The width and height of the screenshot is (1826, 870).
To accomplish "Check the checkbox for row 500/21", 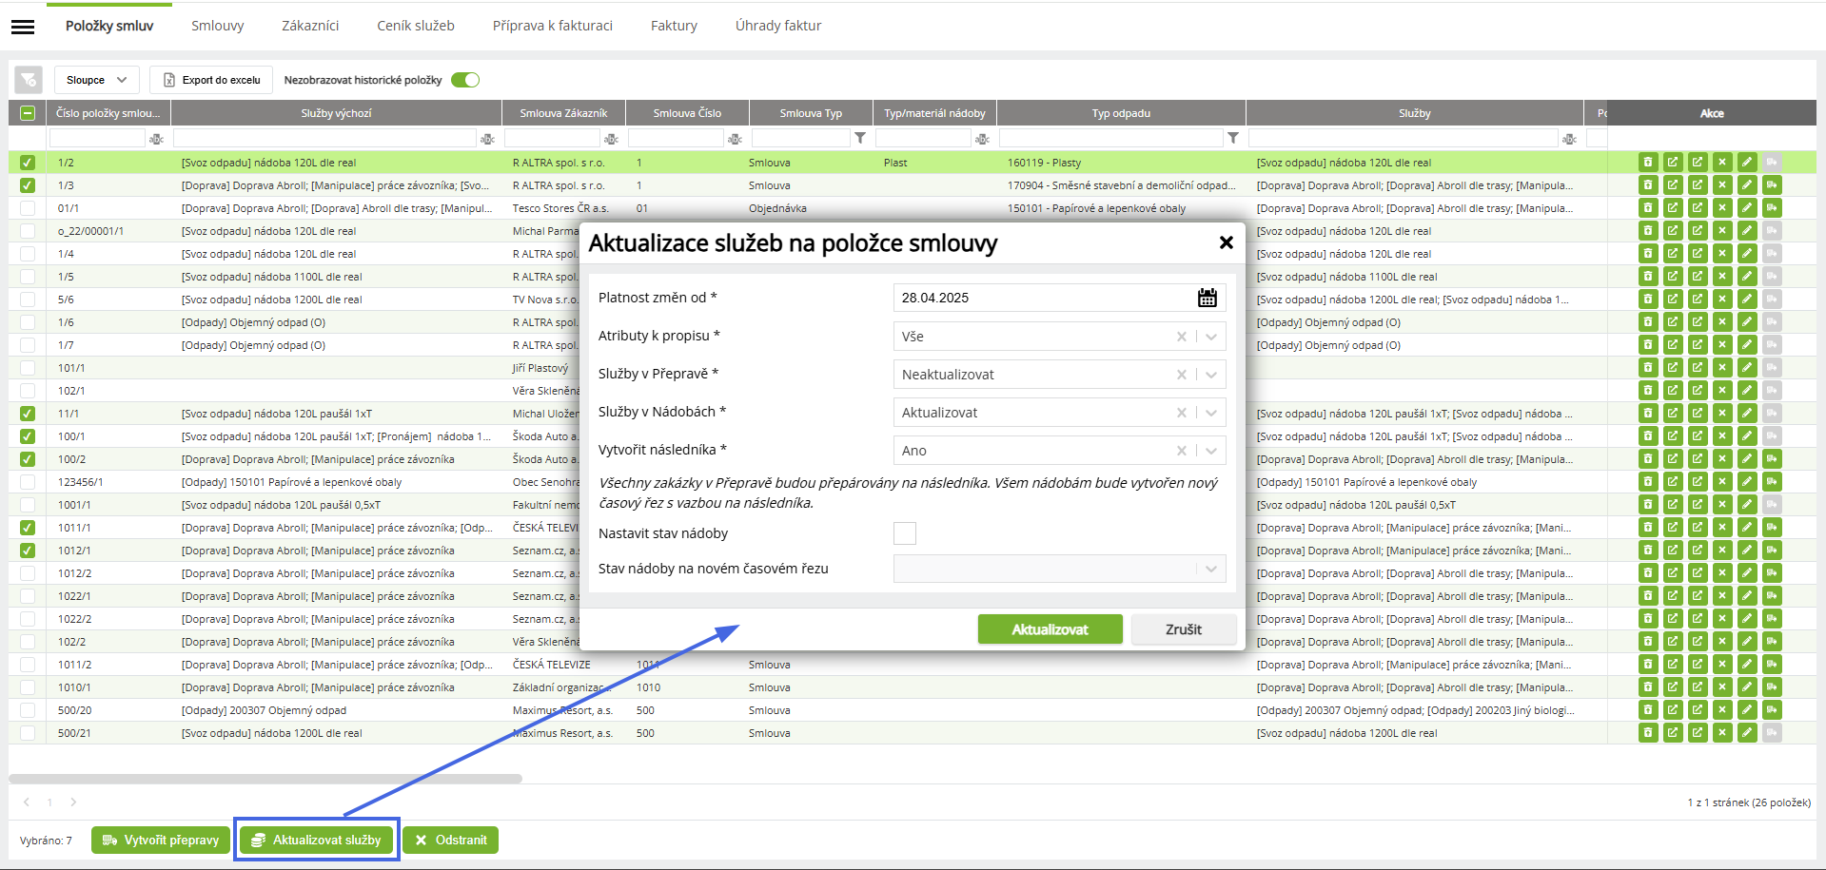I will click(28, 733).
